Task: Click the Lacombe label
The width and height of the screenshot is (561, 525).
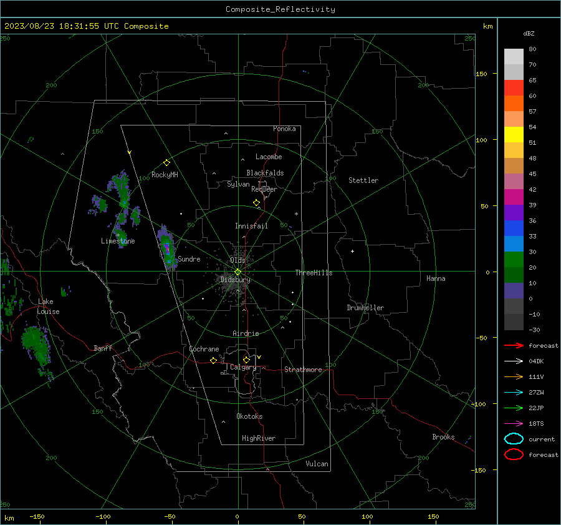Action: pyautogui.click(x=269, y=157)
